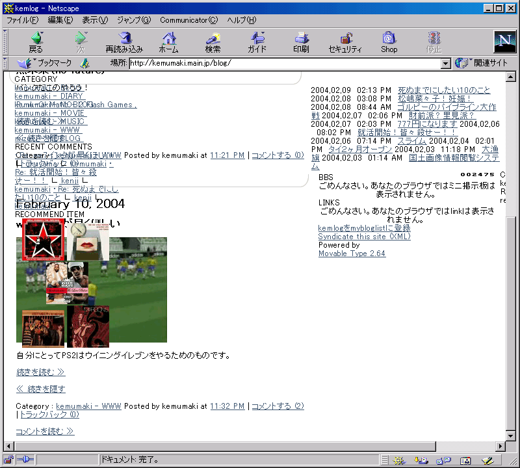
Task: Show security info via セキュリティ button
Action: [345, 42]
